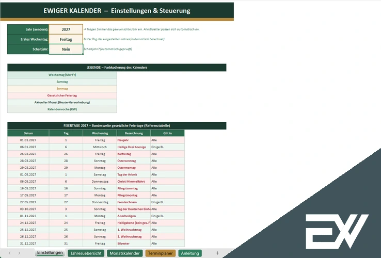Select the 2. Weihnachtstag cell

click(x=134, y=236)
